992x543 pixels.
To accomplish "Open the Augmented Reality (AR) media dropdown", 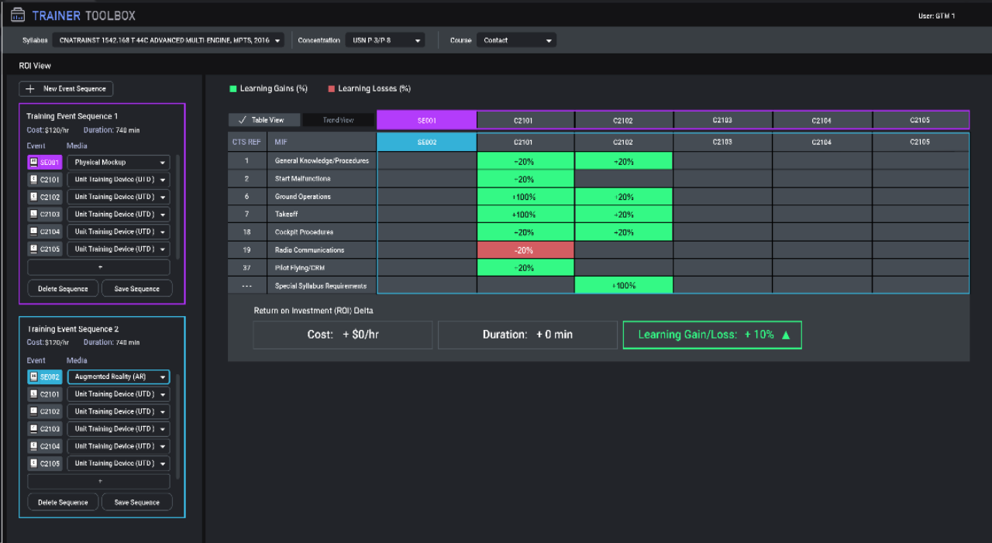I will [x=119, y=377].
